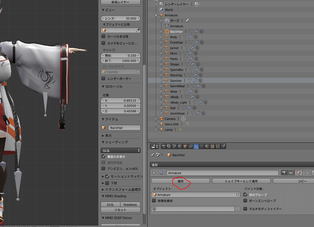Click the mesh data icon on Stocking row
Image resolution: width=314 pixels, height=227 pixels.
pyautogui.click(x=190, y=75)
